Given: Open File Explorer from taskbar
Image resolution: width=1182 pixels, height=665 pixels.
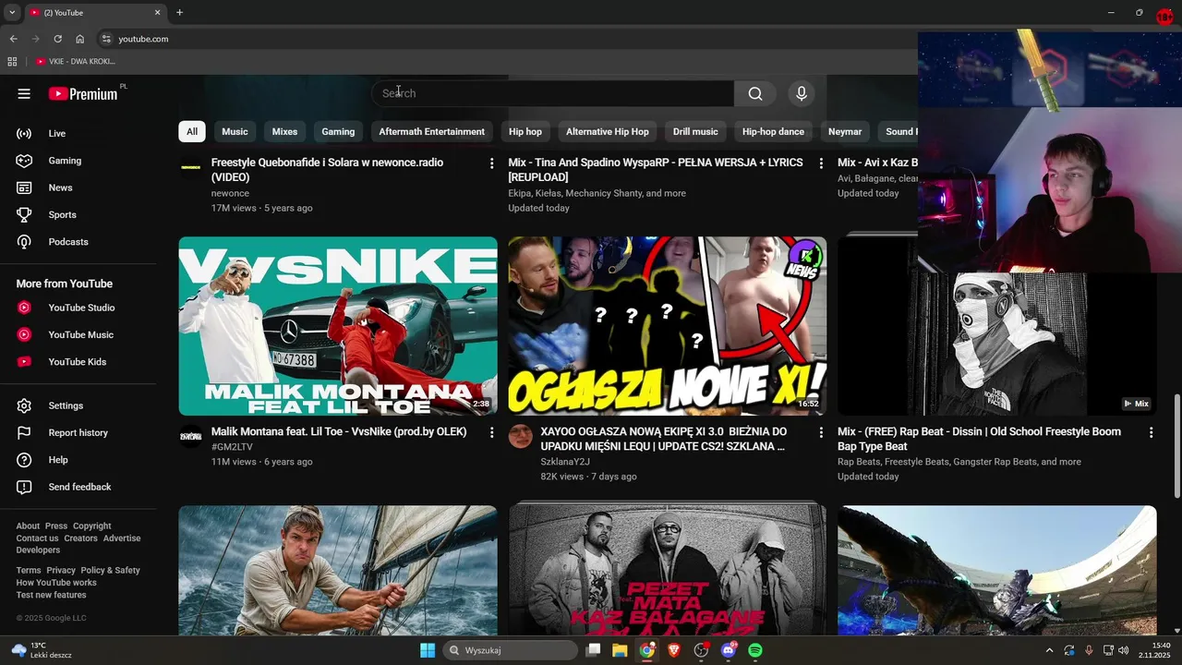Looking at the screenshot, I should (620, 650).
